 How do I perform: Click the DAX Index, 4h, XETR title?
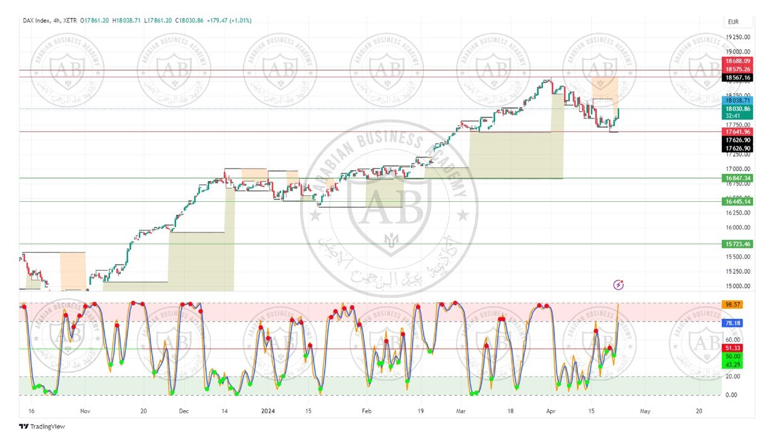[x=51, y=21]
